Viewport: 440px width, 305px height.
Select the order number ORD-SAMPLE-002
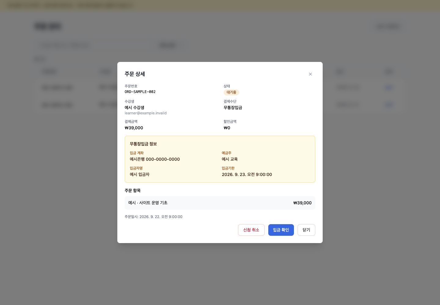(140, 92)
